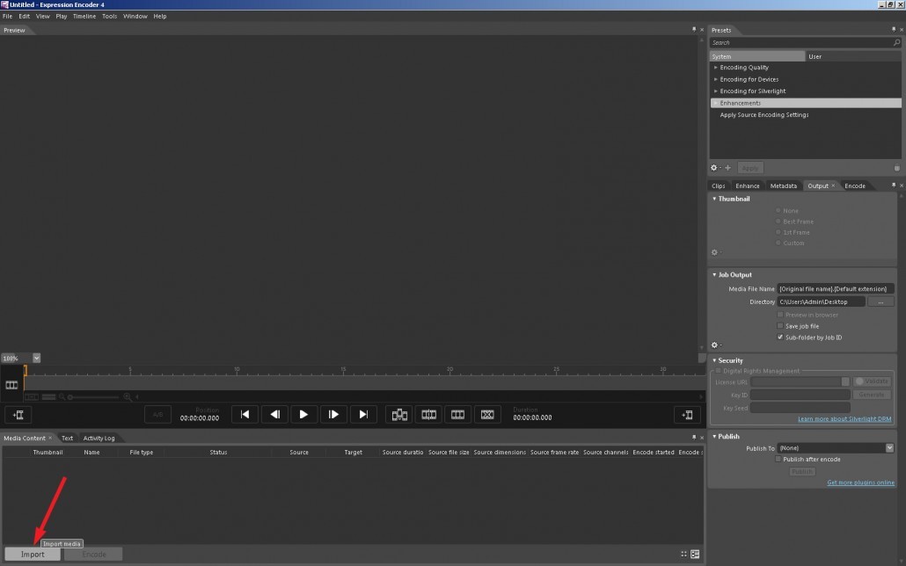Open the Thumbnail section gear menu
Screen dimensions: 906x566
tap(715, 252)
